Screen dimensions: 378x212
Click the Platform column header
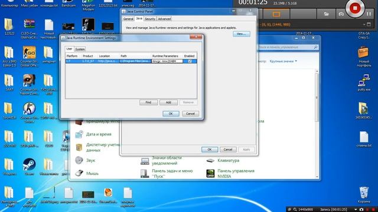pos(72,56)
